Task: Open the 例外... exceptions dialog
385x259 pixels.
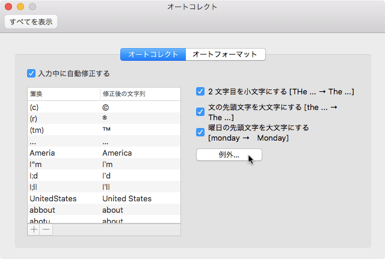Action: pos(229,155)
